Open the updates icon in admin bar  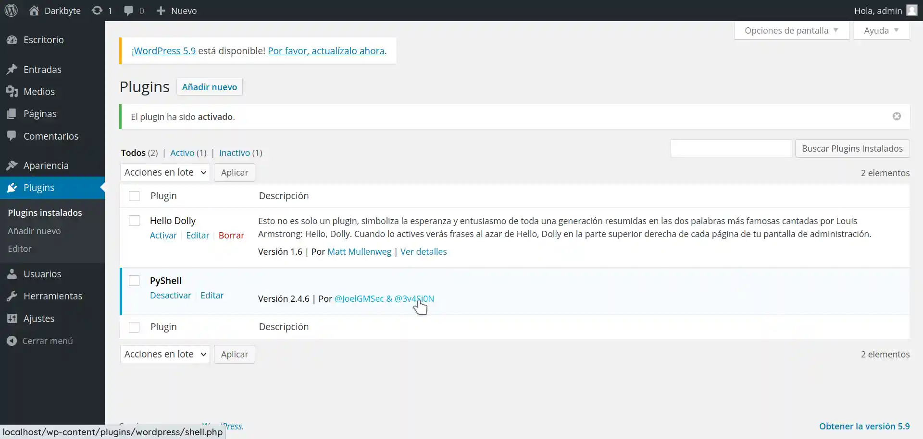coord(97,11)
